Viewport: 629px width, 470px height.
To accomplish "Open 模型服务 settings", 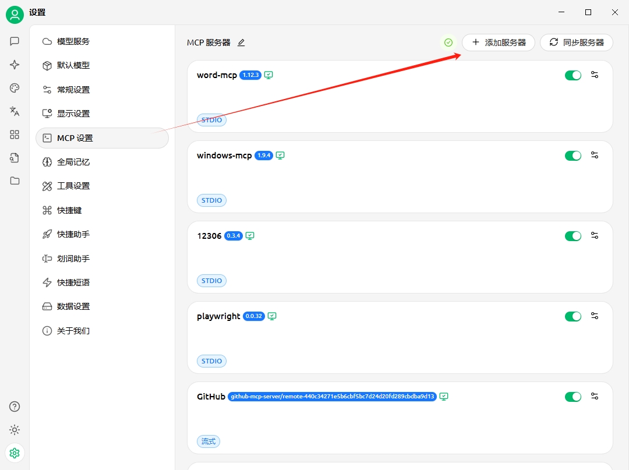I will [x=103, y=41].
